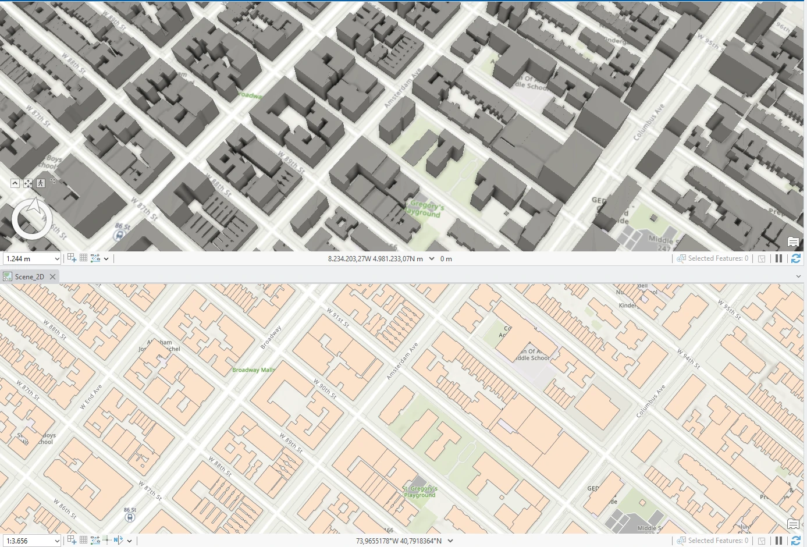Collapse the 3D navigator with the up chevron
Viewport: 807px width, 547px height.
[15, 183]
